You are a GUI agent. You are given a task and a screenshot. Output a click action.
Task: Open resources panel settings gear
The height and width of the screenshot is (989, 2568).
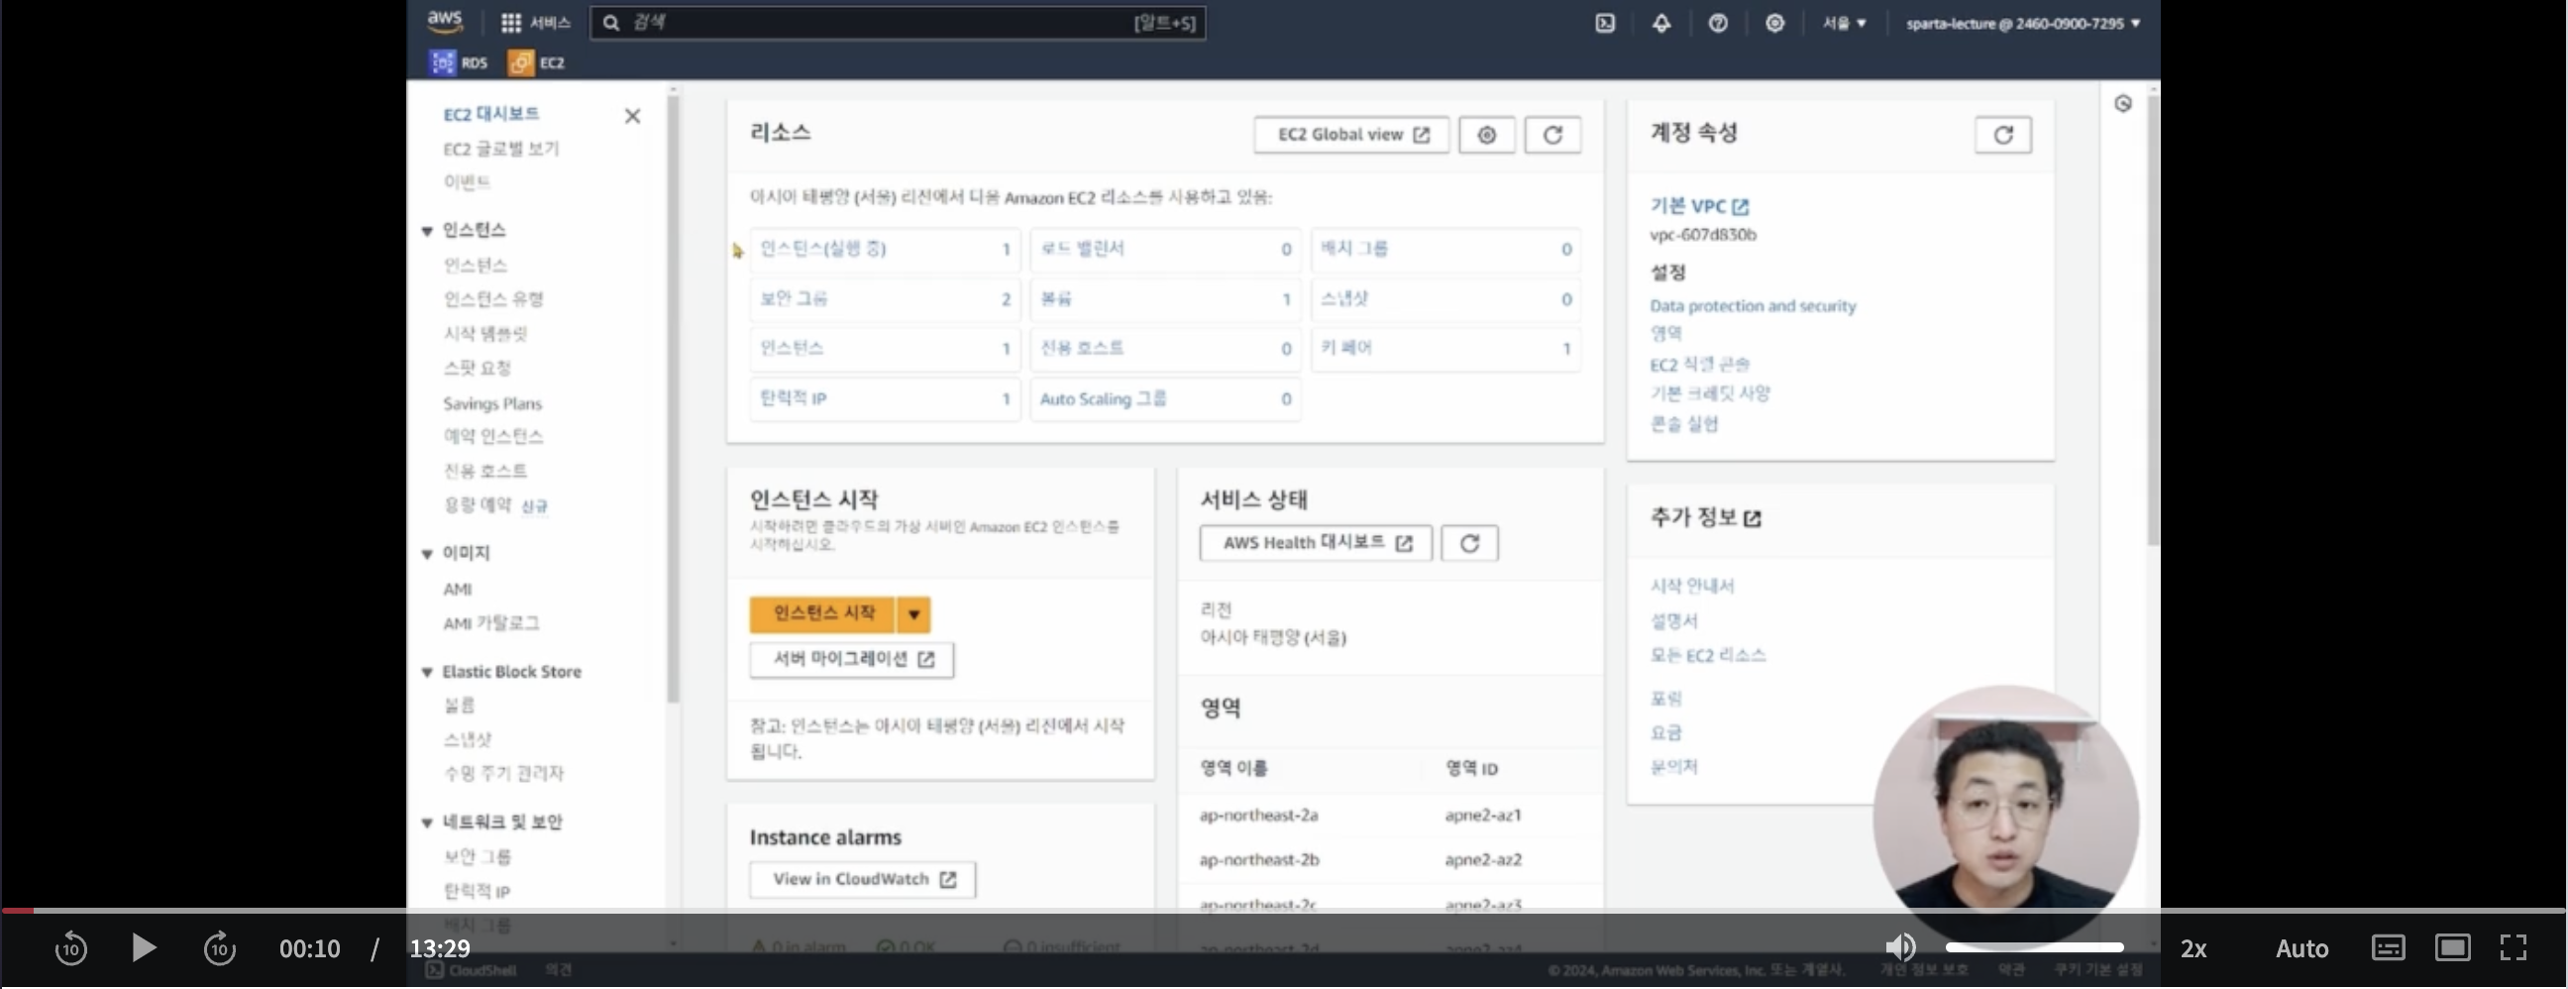tap(1486, 135)
